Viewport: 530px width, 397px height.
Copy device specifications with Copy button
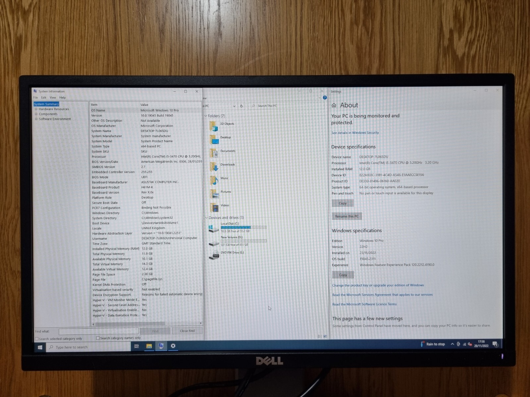[343, 203]
